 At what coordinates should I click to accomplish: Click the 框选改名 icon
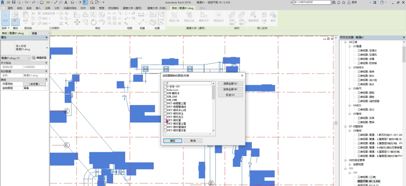[x=218, y=17]
